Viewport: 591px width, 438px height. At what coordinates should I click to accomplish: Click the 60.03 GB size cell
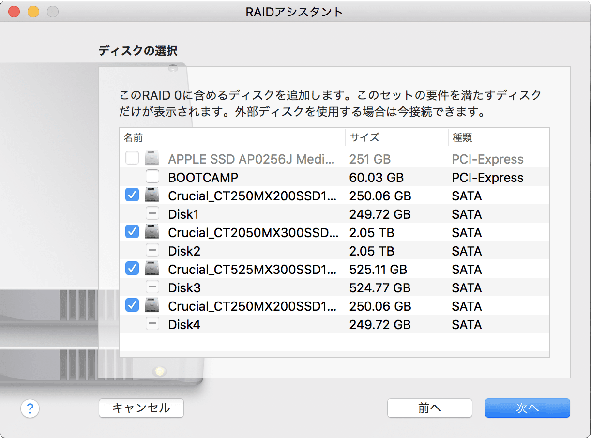pos(377,178)
